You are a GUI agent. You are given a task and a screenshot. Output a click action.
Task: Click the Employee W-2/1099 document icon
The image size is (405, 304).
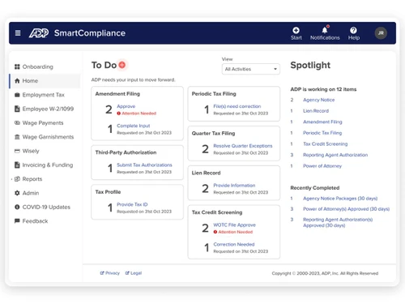17,109
